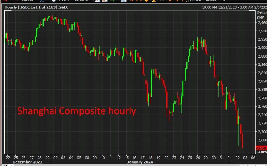This screenshot has width=267, height=166.
Task: Click the 2,960 price axis label
Action: coord(262,22)
